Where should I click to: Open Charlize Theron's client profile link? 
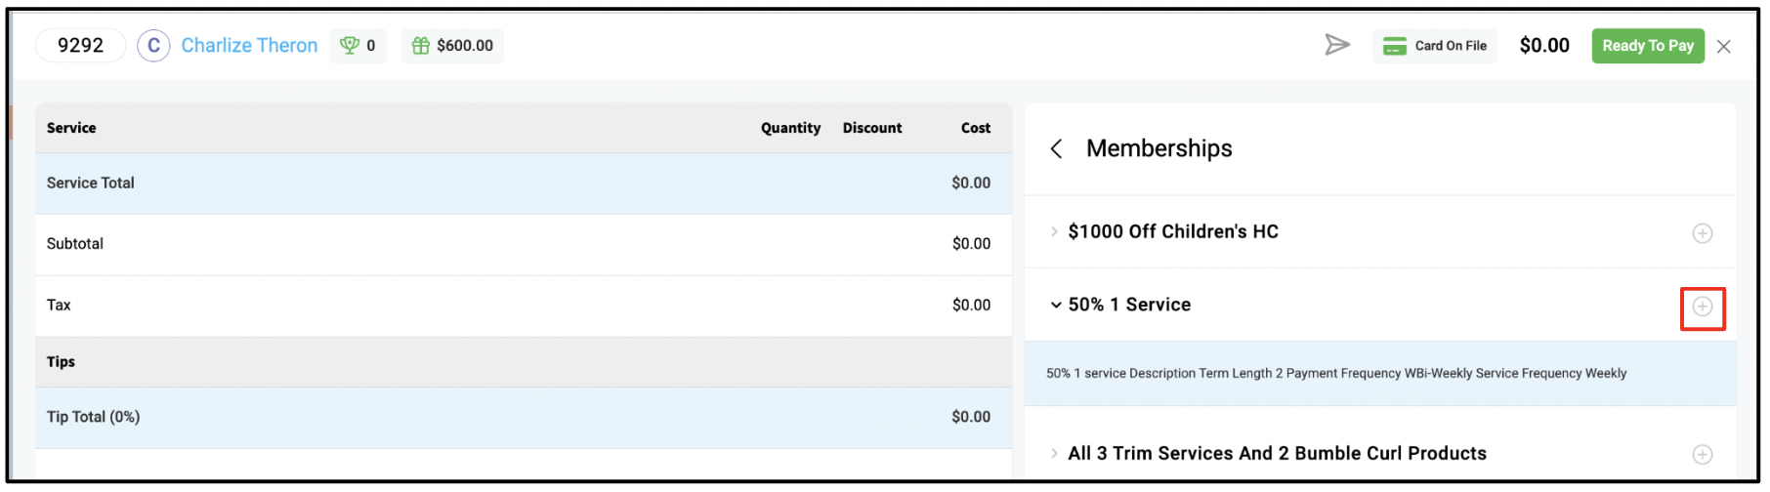click(249, 45)
